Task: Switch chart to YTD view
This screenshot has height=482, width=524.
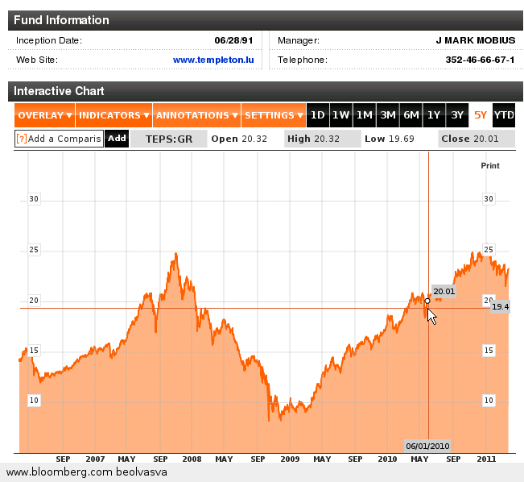Action: point(504,115)
